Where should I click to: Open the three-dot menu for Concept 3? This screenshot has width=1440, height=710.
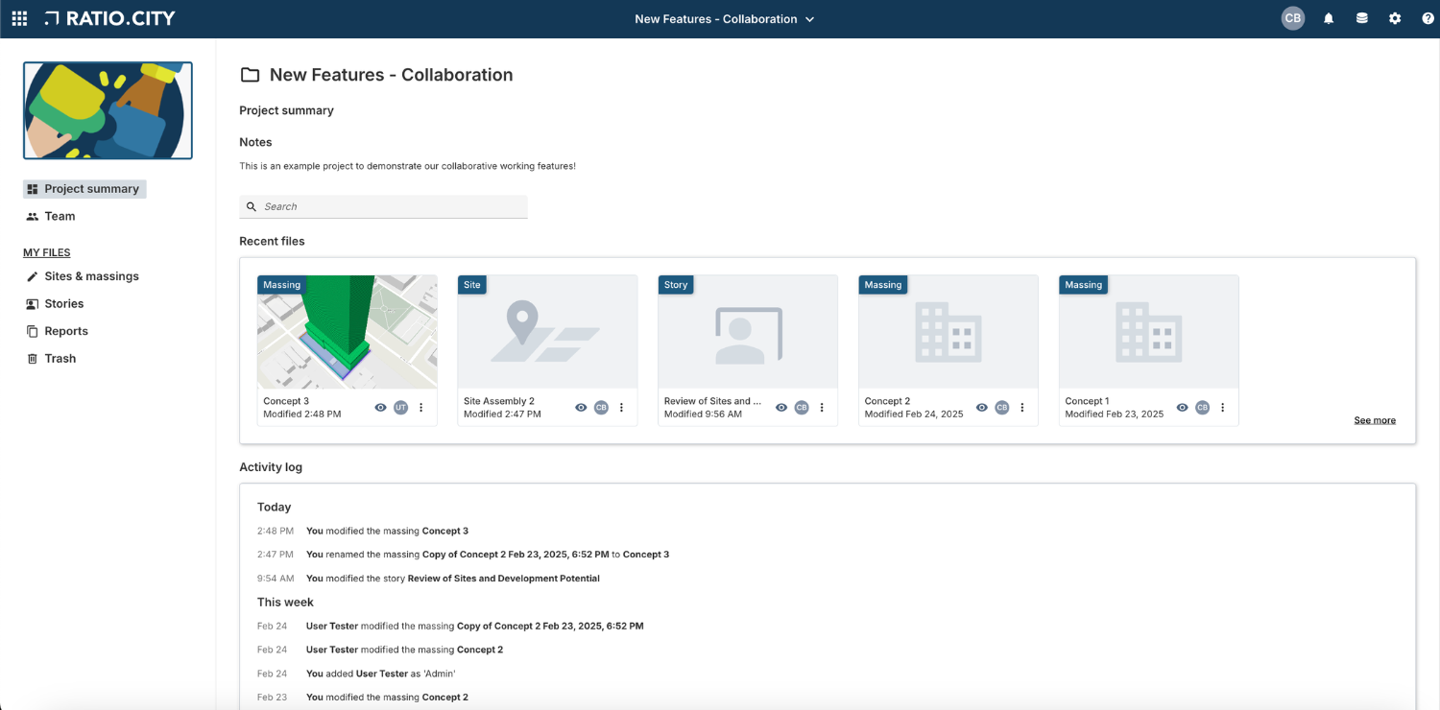pos(421,408)
